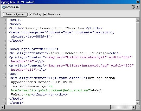
Task: Click the horizontal scrollbar thumb
Action: coord(57,107)
